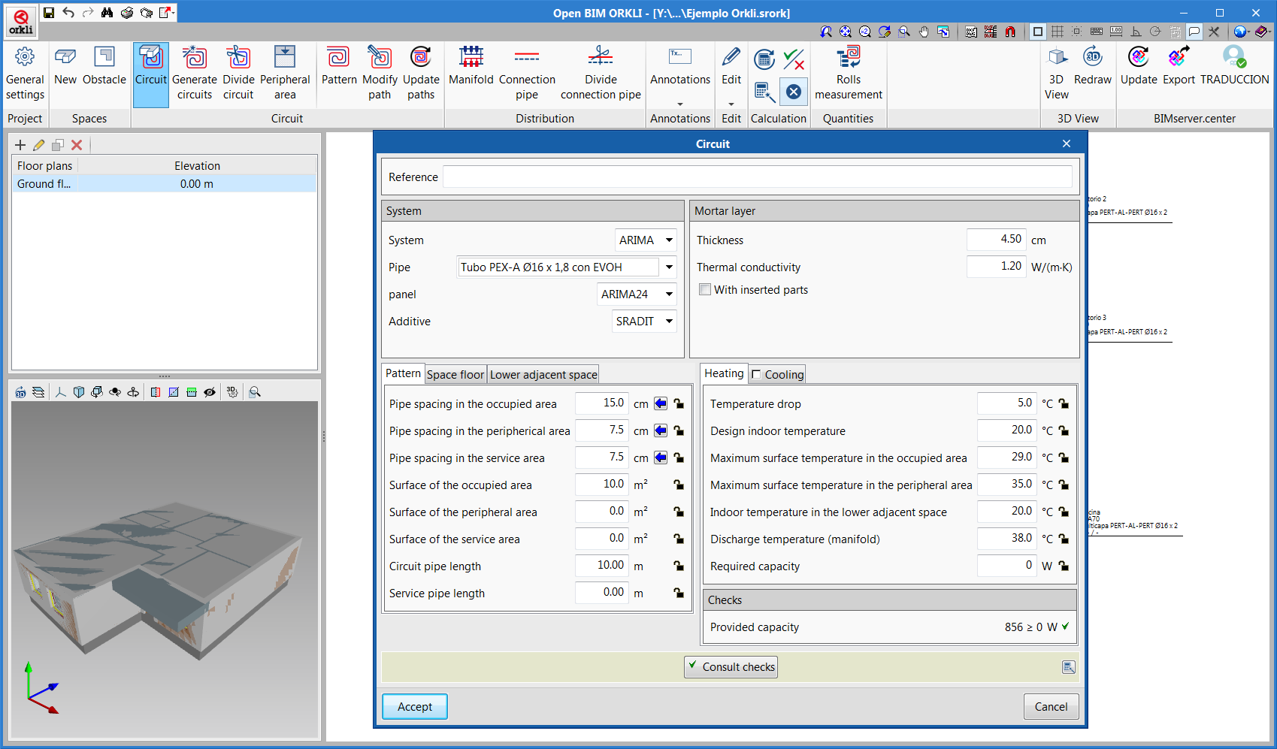The image size is (1277, 749).
Task: Open the panel dropdown showing ARIMA24
Action: pyautogui.click(x=637, y=294)
